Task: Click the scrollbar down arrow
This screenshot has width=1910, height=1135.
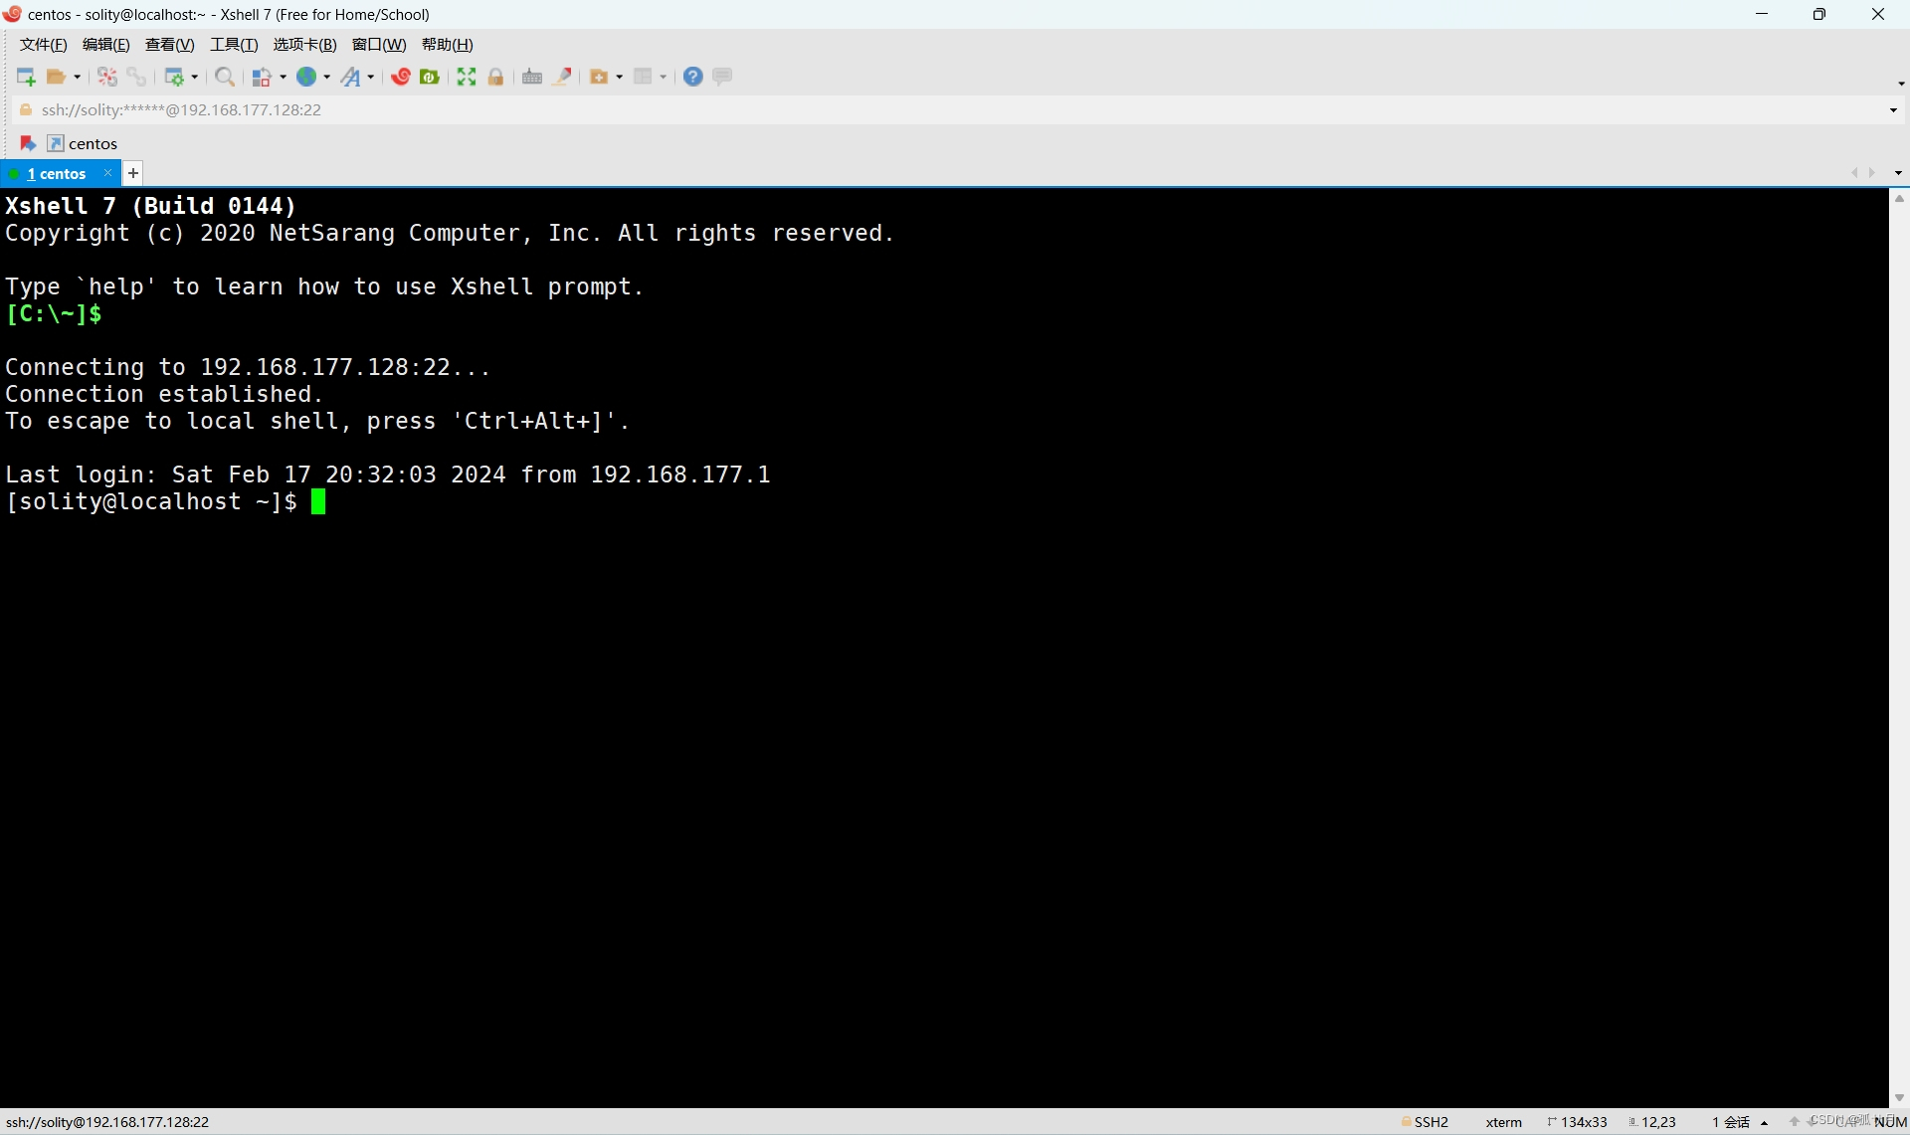Action: (1899, 1097)
